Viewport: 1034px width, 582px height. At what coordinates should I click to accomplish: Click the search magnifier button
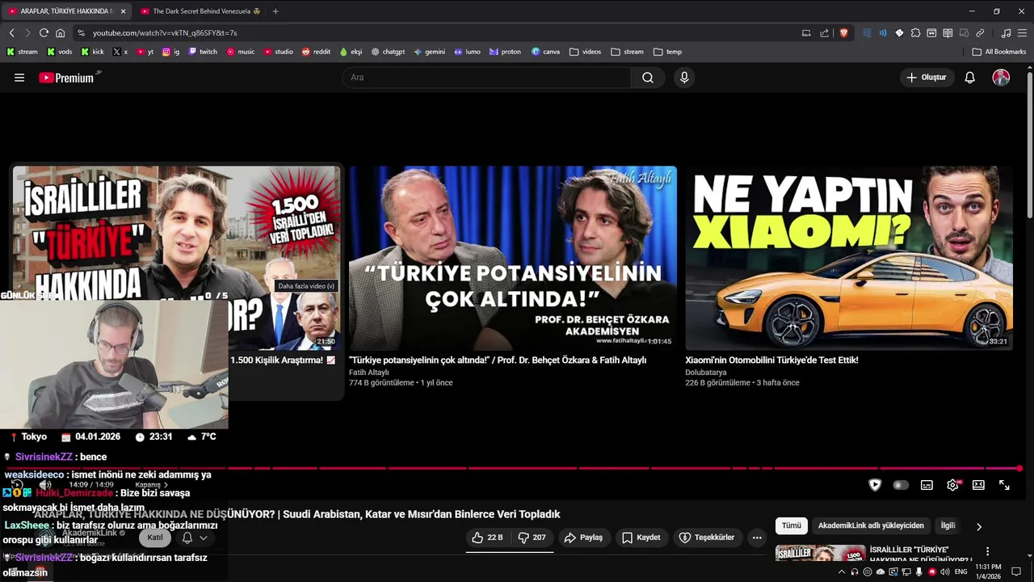pos(648,78)
